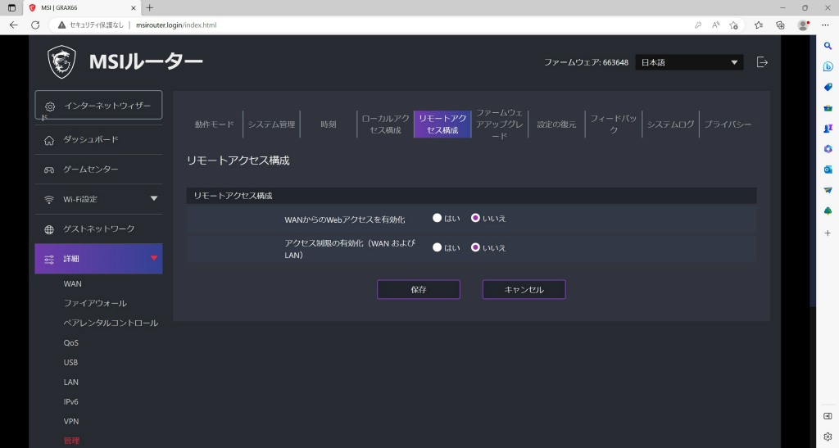Image resolution: width=839 pixels, height=448 pixels.
Task: Open LAN settings in sidebar
Action: click(x=70, y=382)
